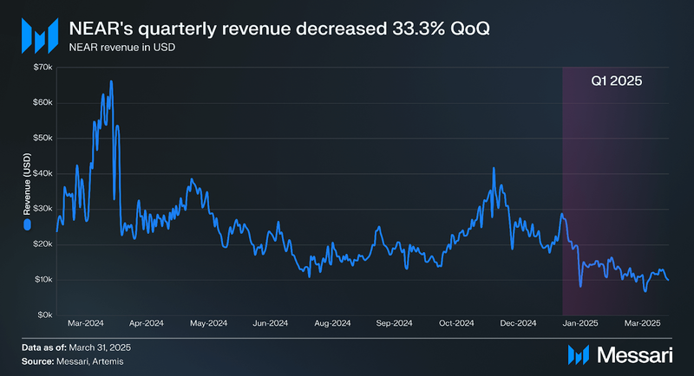Click the subtitle 'NEAR revenue in USD'

tap(122, 48)
